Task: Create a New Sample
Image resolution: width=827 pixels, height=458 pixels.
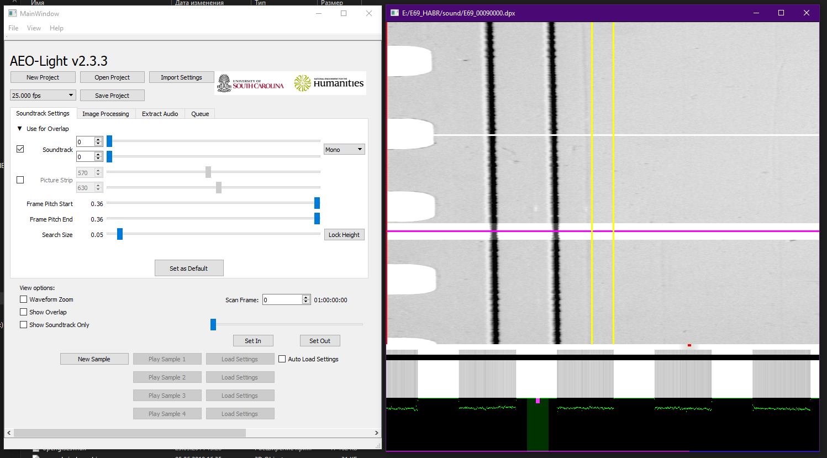Action: tap(94, 359)
